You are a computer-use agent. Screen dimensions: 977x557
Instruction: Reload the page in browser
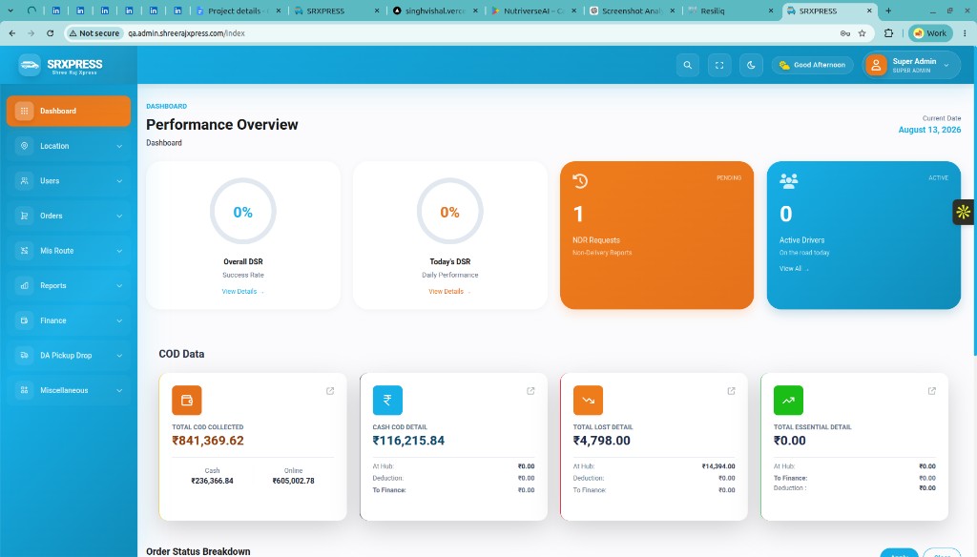(50, 33)
